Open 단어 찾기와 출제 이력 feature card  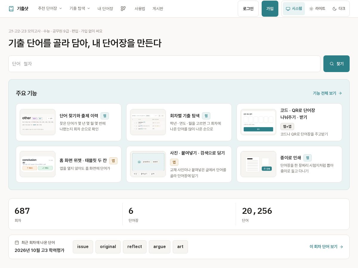click(69, 122)
